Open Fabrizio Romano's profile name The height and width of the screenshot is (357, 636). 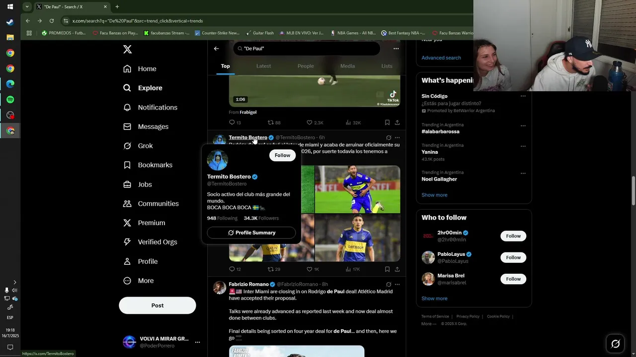point(248,284)
